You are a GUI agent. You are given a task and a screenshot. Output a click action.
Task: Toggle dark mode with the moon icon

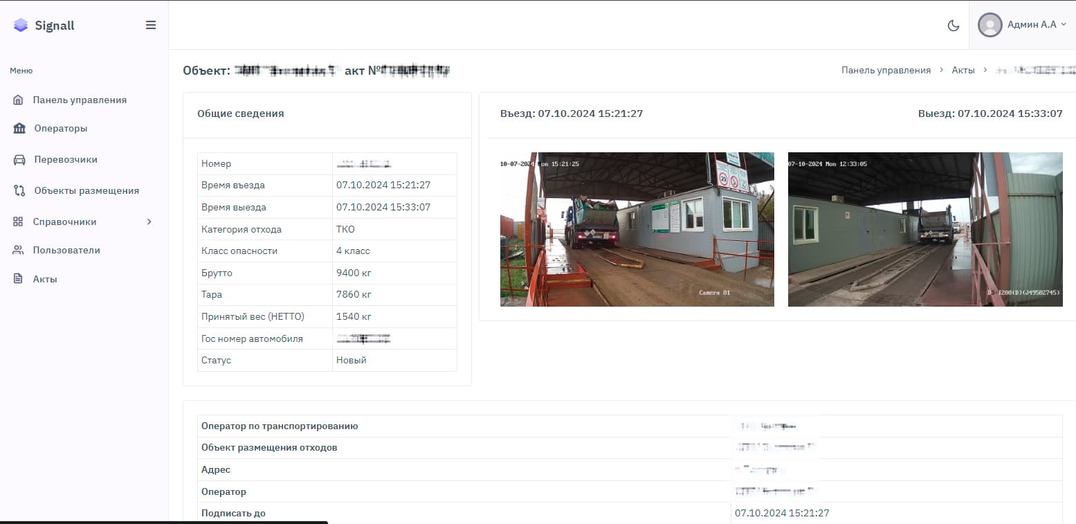(954, 26)
